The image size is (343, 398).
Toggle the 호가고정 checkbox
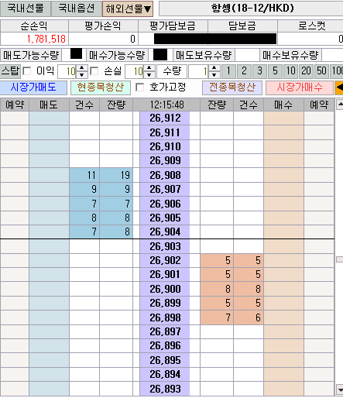pyautogui.click(x=139, y=87)
